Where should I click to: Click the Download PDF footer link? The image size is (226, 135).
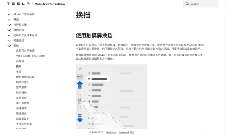[x=126, y=132]
